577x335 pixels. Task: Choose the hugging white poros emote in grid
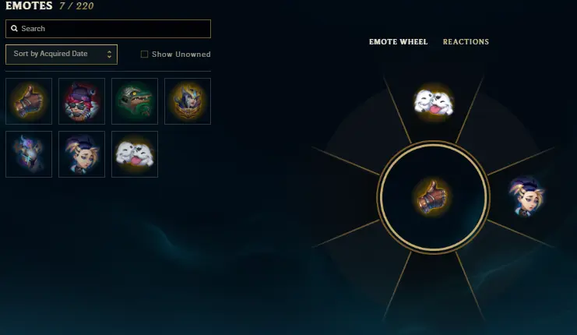135,154
